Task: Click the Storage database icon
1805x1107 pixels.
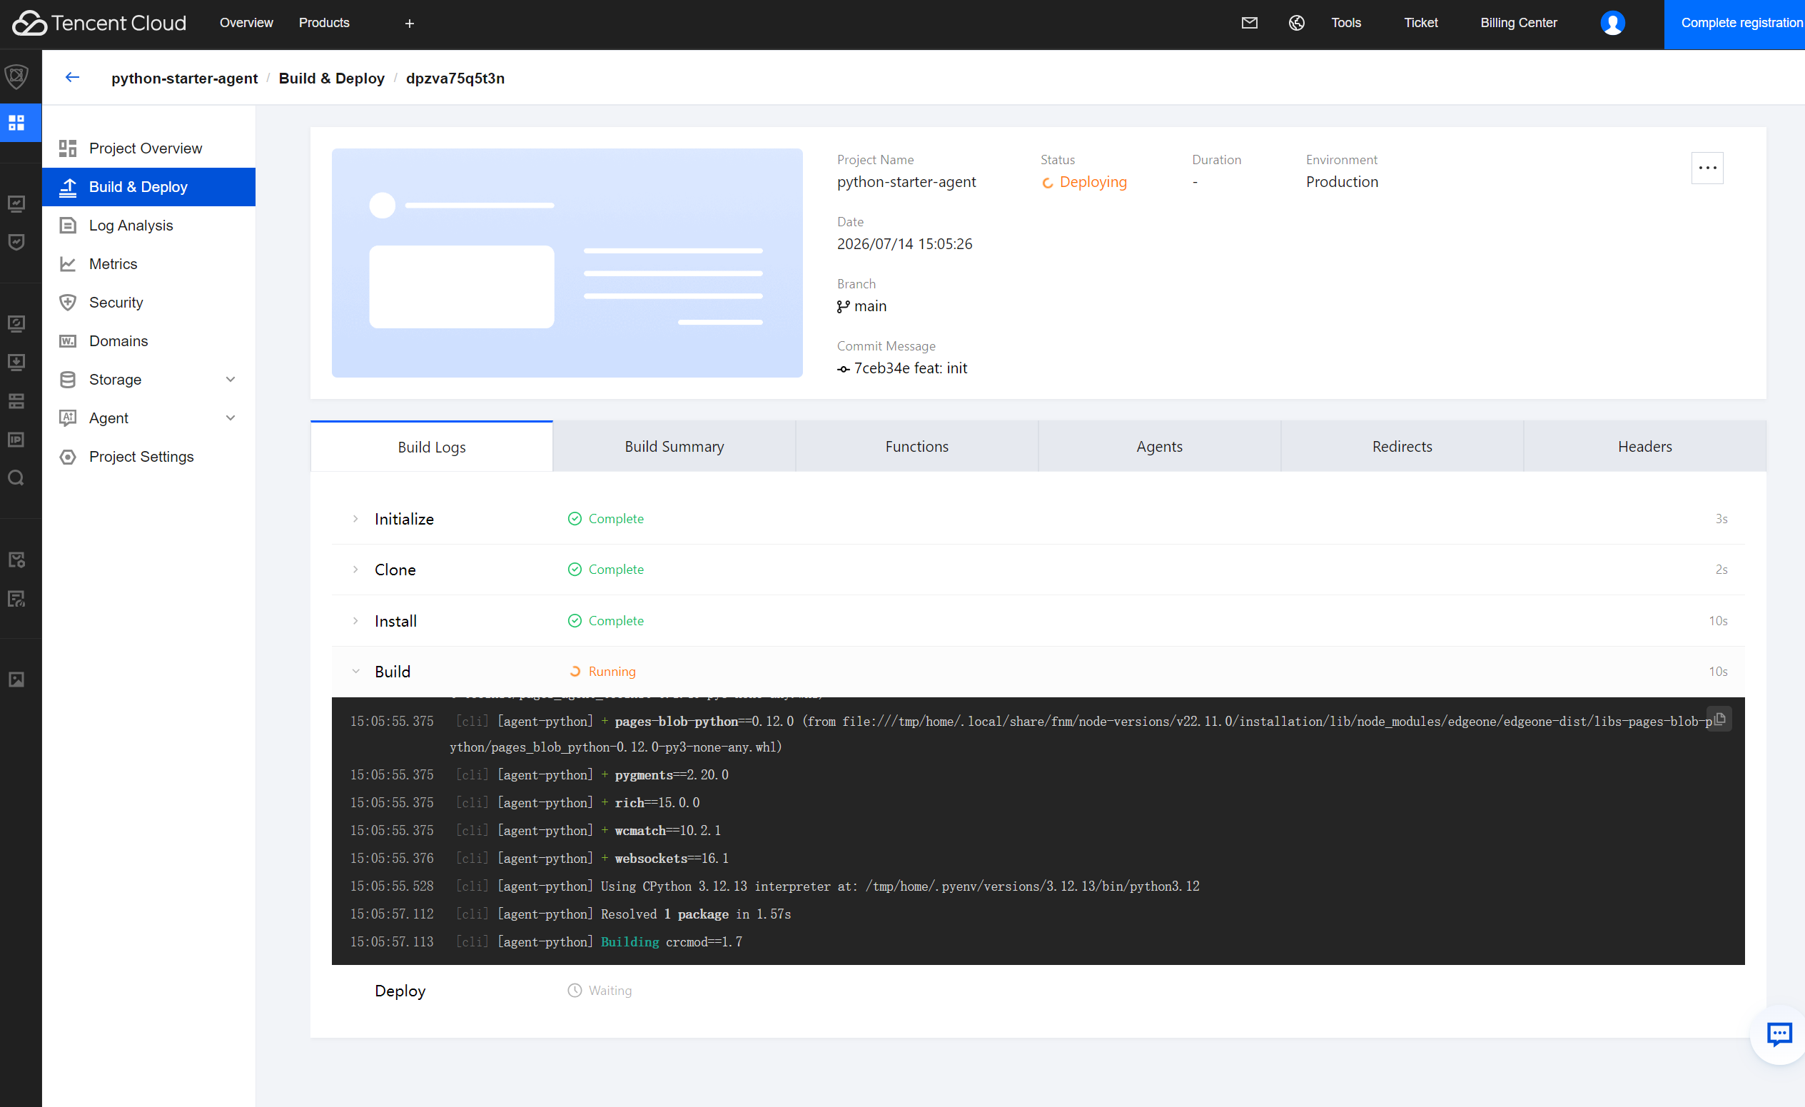Action: click(67, 379)
